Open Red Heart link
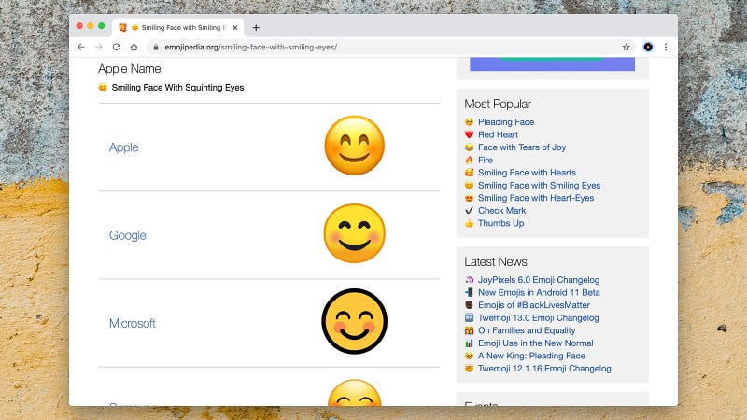The height and width of the screenshot is (420, 747). pos(498,134)
